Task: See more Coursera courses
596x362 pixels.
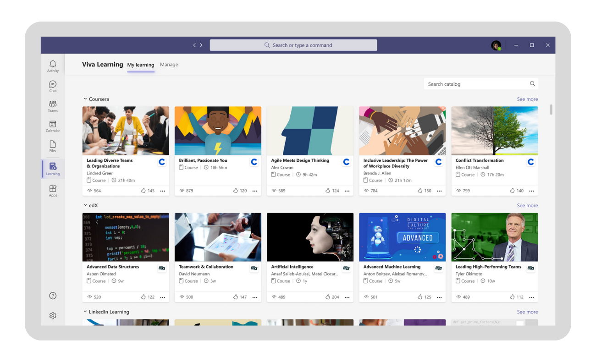Action: (527, 99)
